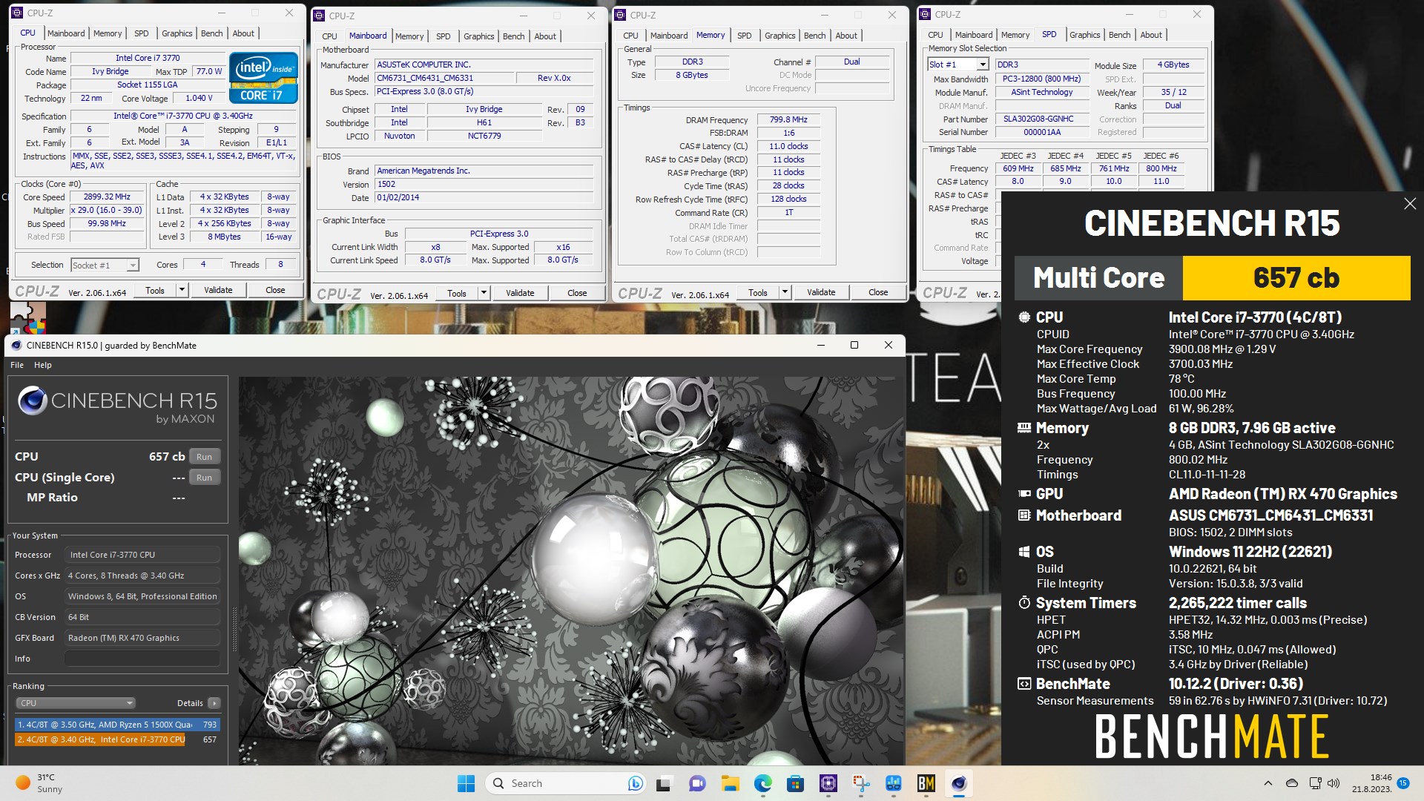
Task: Click the 18:46 taskbar clock
Action: (x=1371, y=783)
